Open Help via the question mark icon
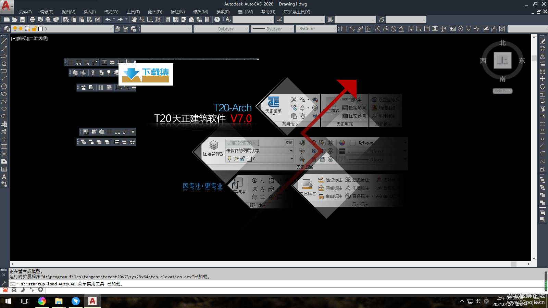Image resolution: width=548 pixels, height=308 pixels. (x=217, y=20)
